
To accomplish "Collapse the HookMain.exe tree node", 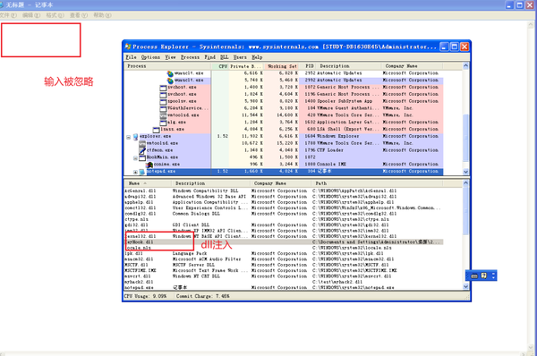I will (x=135, y=158).
